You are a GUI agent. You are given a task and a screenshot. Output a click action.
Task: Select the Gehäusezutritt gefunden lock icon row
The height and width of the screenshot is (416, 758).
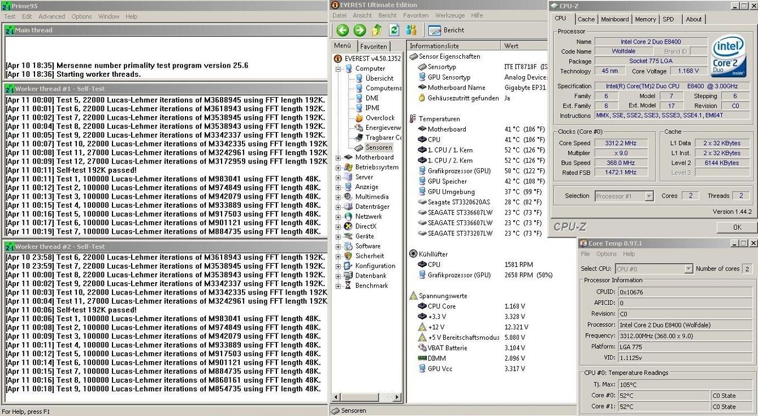click(x=422, y=98)
